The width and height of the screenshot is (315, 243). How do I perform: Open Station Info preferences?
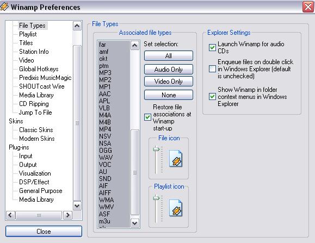point(34,52)
